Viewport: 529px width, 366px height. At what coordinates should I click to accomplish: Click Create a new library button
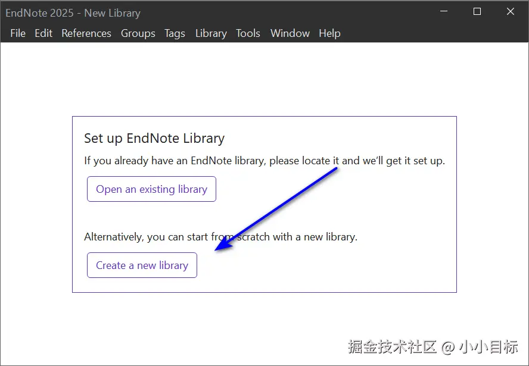pos(142,265)
